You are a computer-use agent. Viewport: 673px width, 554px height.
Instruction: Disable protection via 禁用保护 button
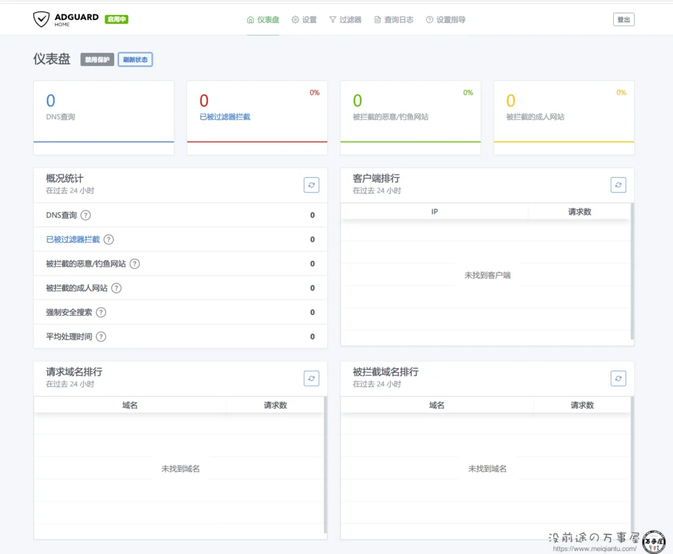[x=97, y=59]
